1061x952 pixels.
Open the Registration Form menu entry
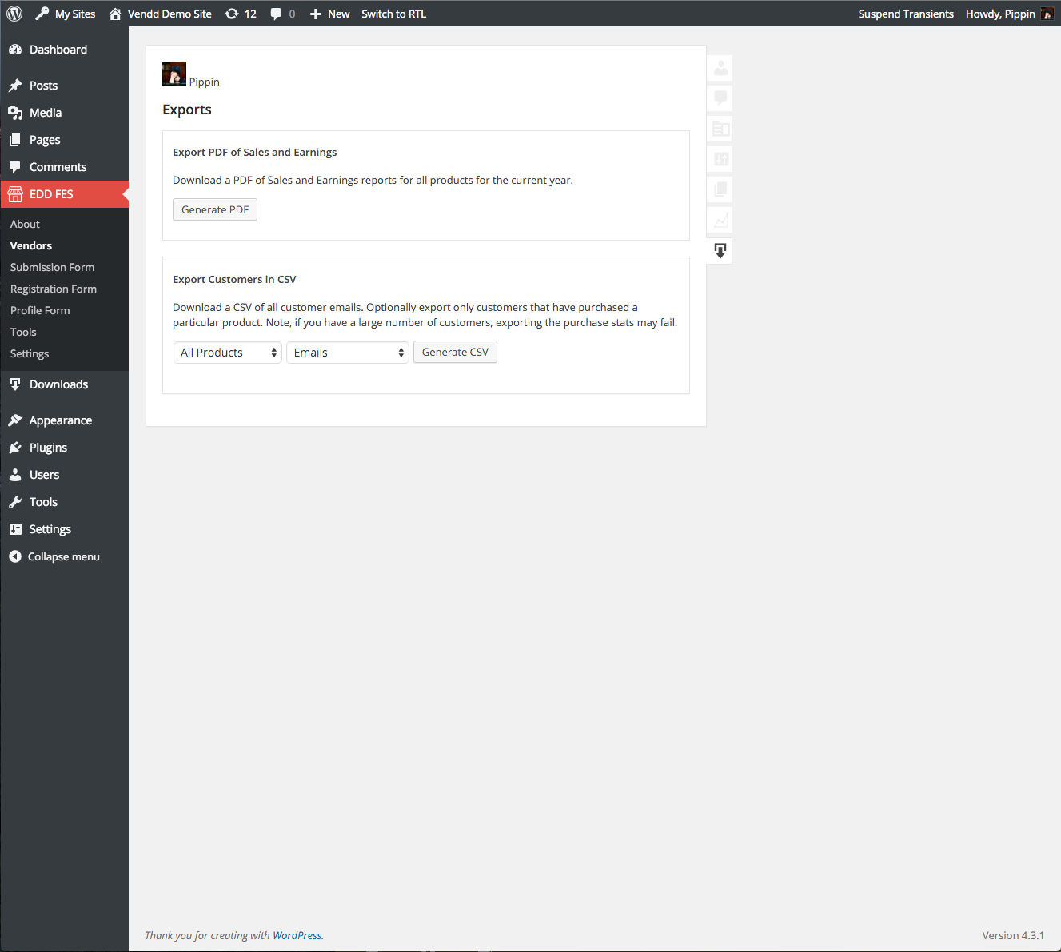point(54,289)
